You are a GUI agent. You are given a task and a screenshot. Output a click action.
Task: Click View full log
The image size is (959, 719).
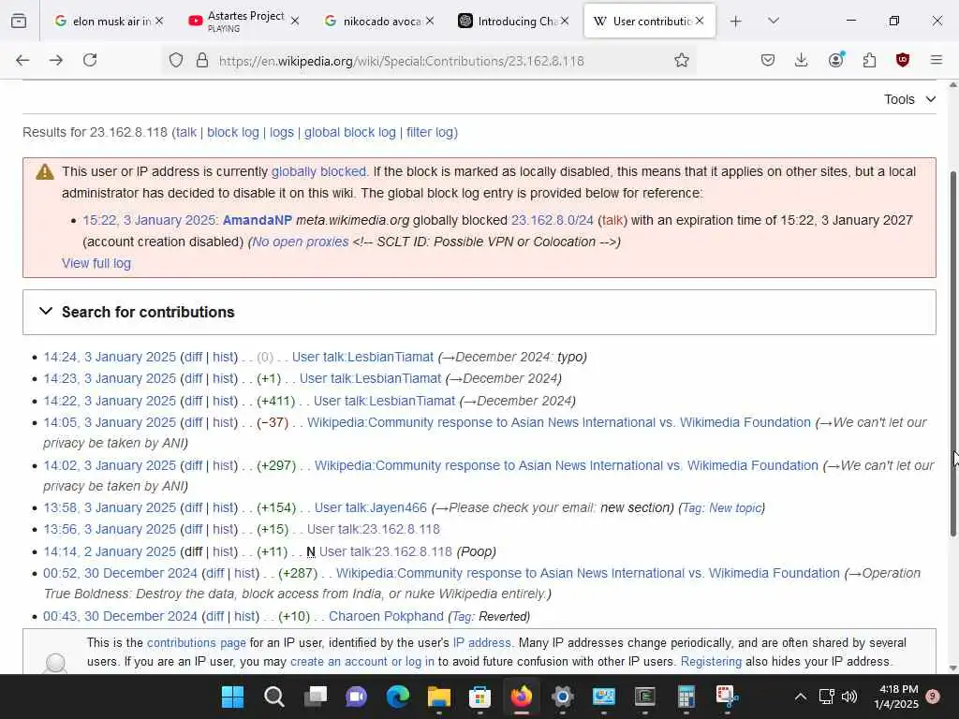tap(96, 263)
